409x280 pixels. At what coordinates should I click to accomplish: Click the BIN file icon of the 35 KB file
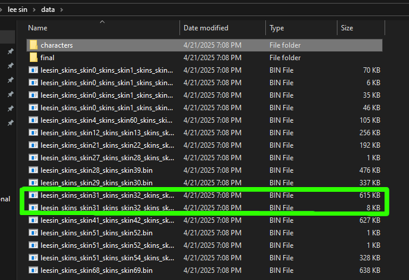pos(33,95)
